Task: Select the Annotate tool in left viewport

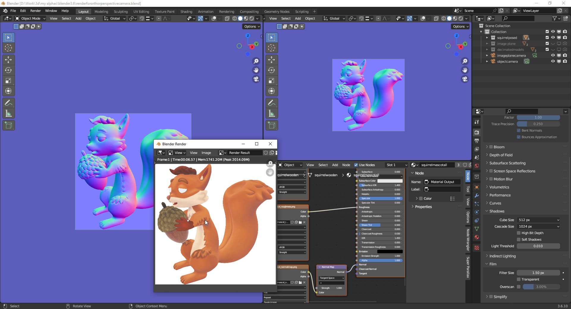Action: (x=8, y=103)
